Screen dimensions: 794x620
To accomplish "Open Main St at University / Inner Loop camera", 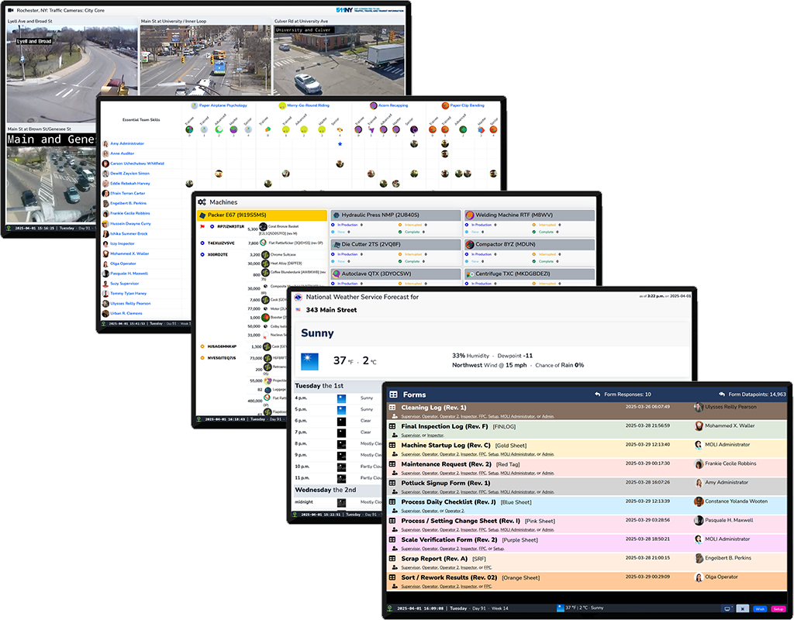I will (205, 60).
